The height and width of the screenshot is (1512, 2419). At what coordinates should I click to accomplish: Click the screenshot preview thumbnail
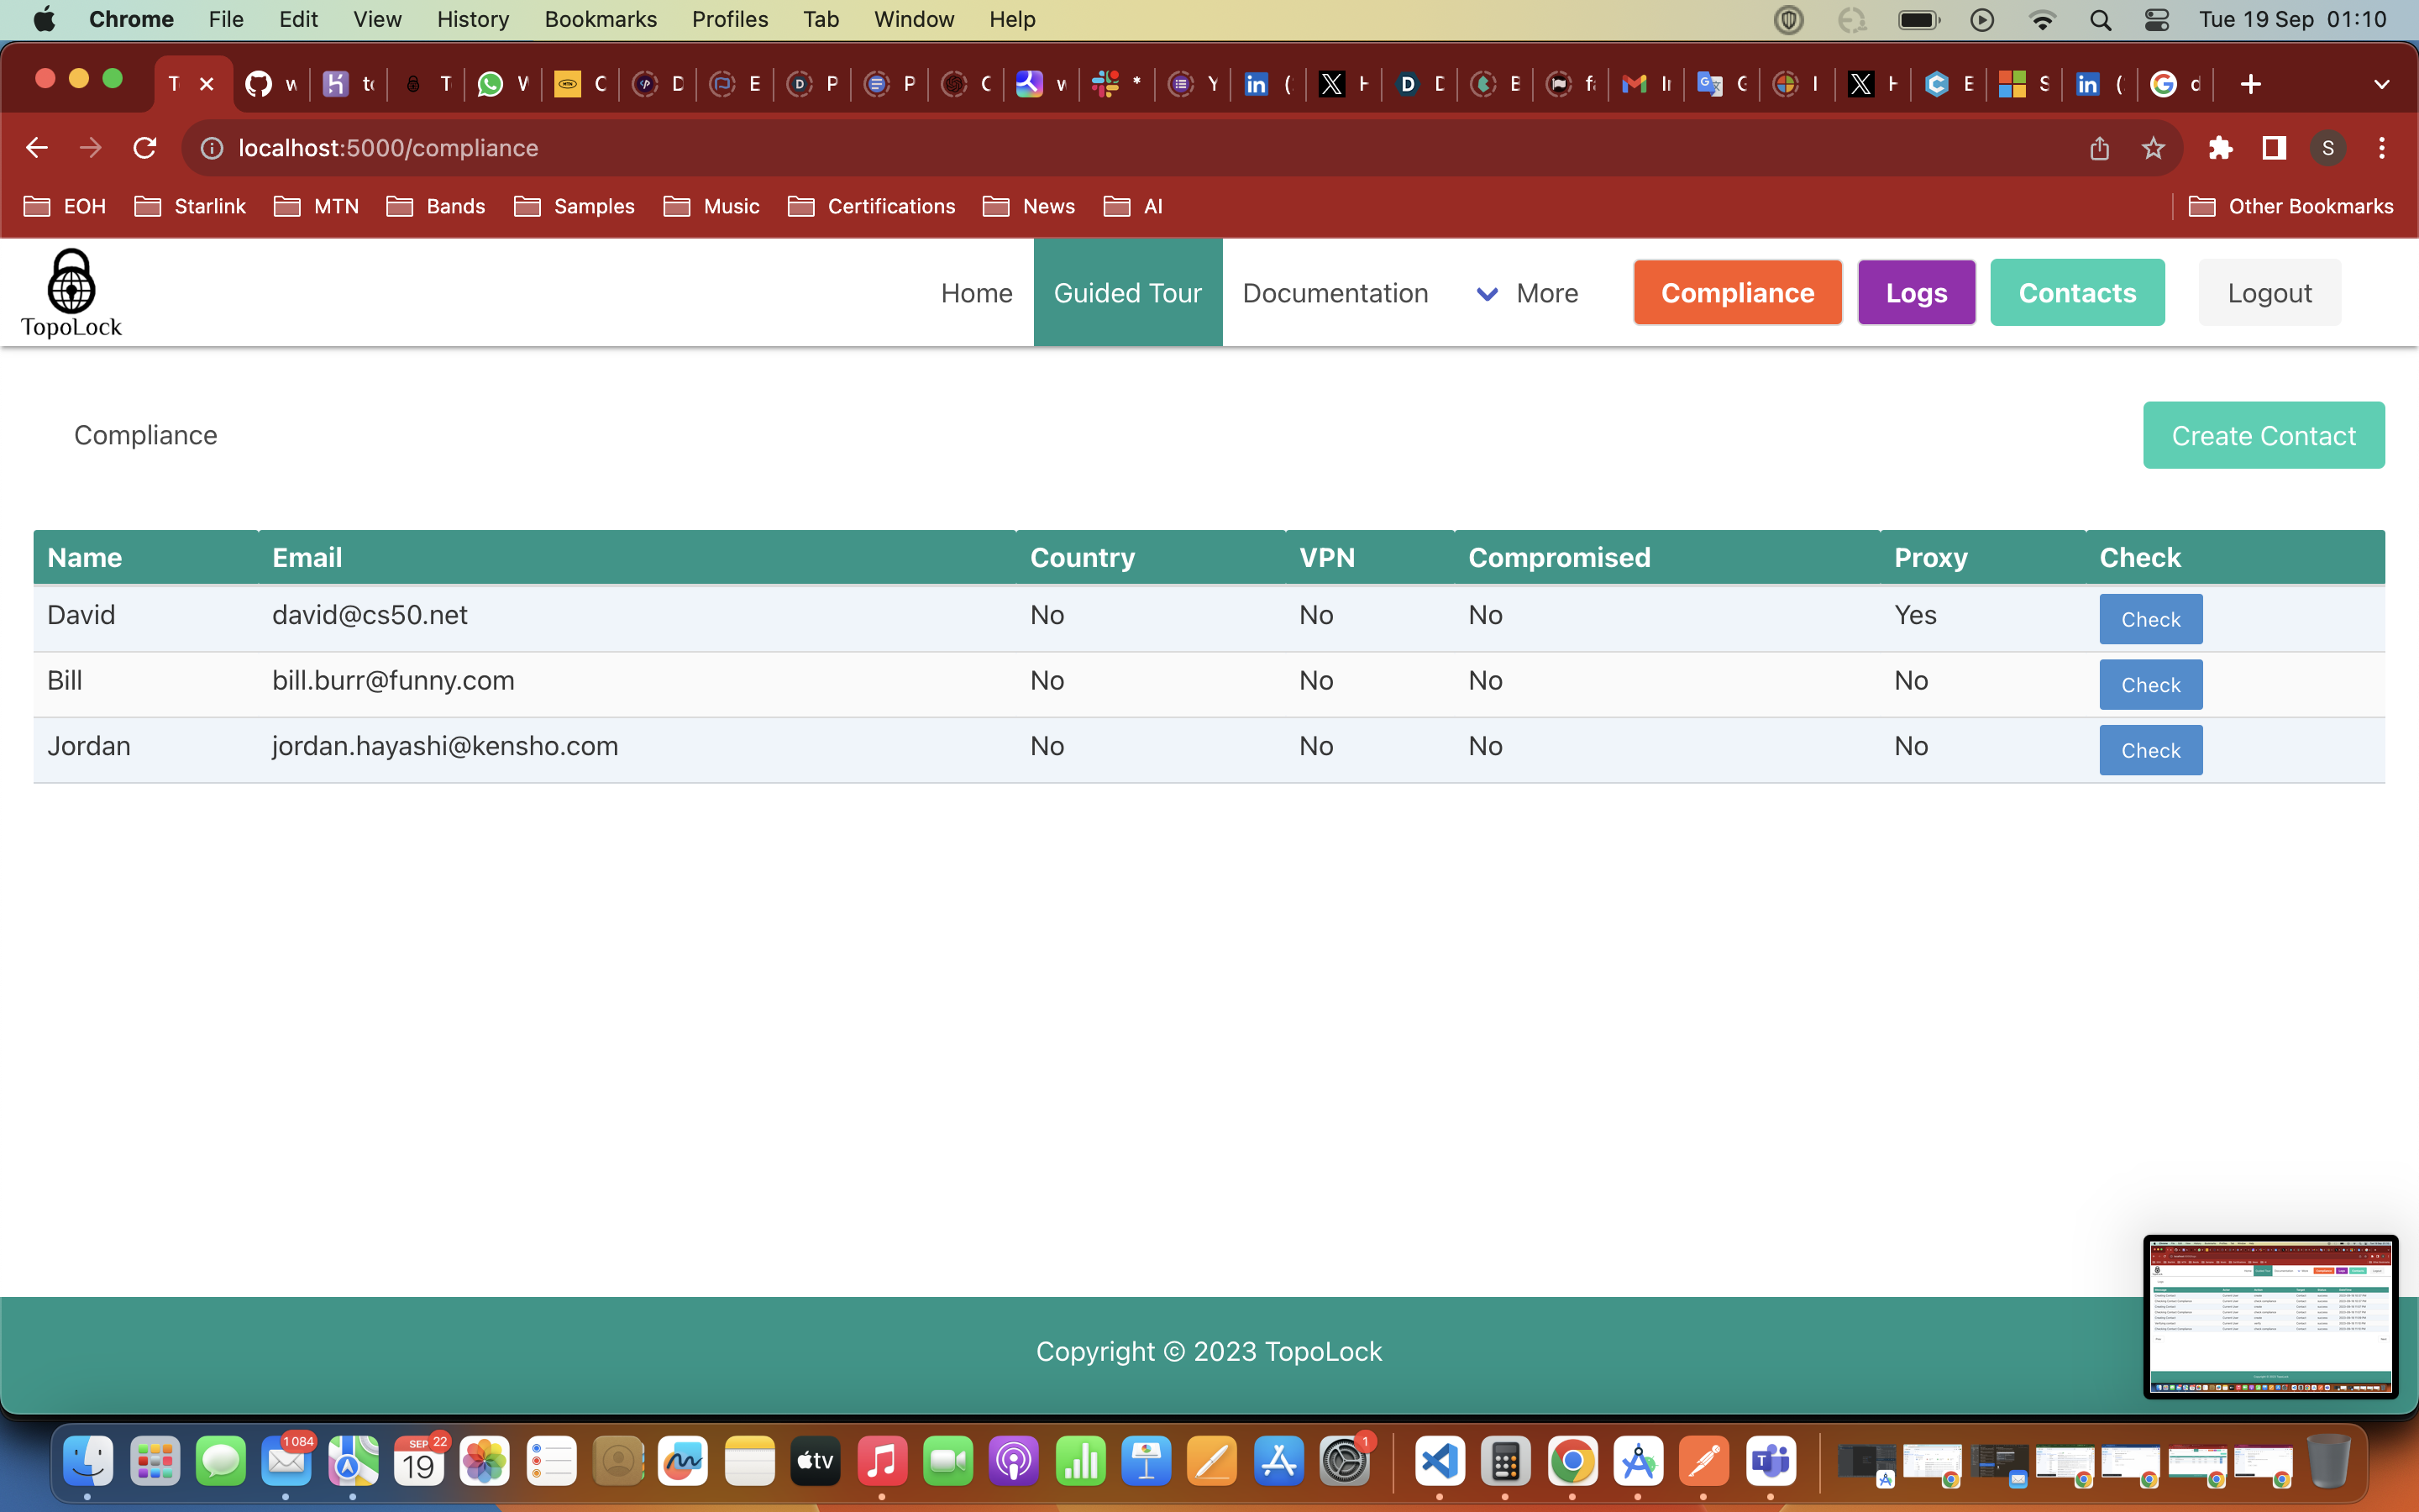(x=2270, y=1316)
